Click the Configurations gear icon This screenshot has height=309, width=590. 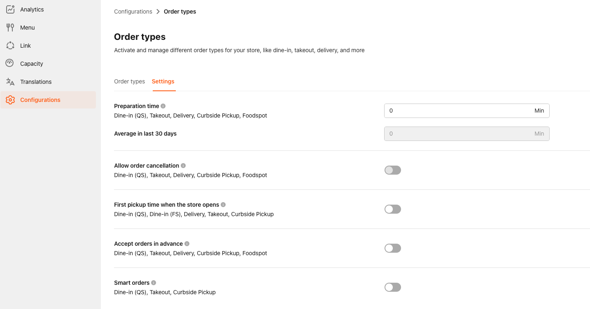(10, 100)
